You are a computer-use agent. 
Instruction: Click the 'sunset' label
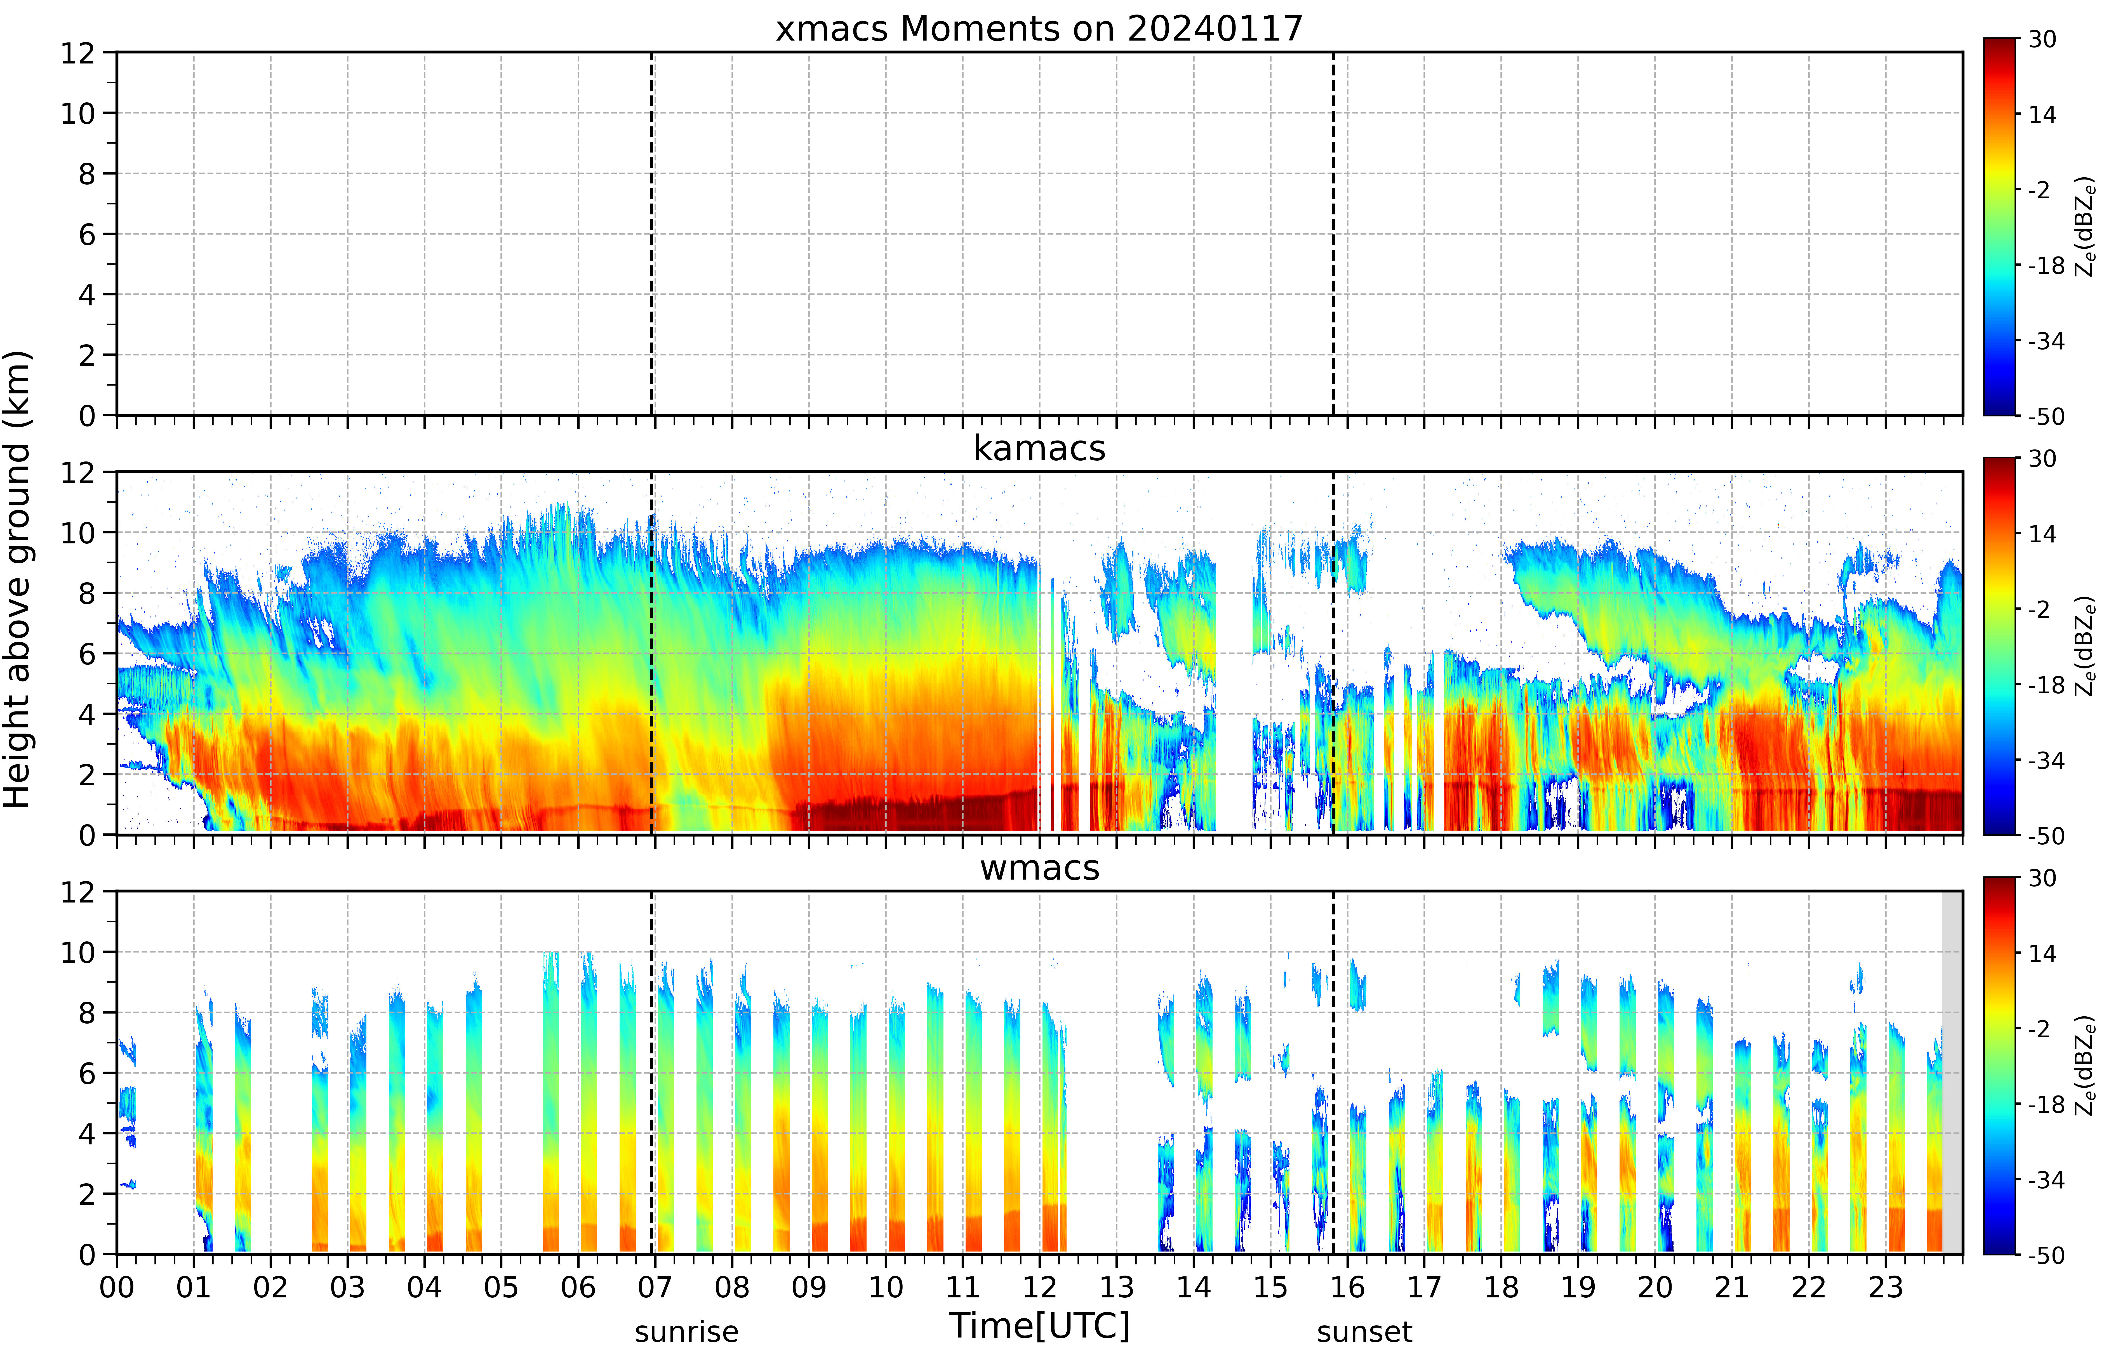tap(1365, 1332)
